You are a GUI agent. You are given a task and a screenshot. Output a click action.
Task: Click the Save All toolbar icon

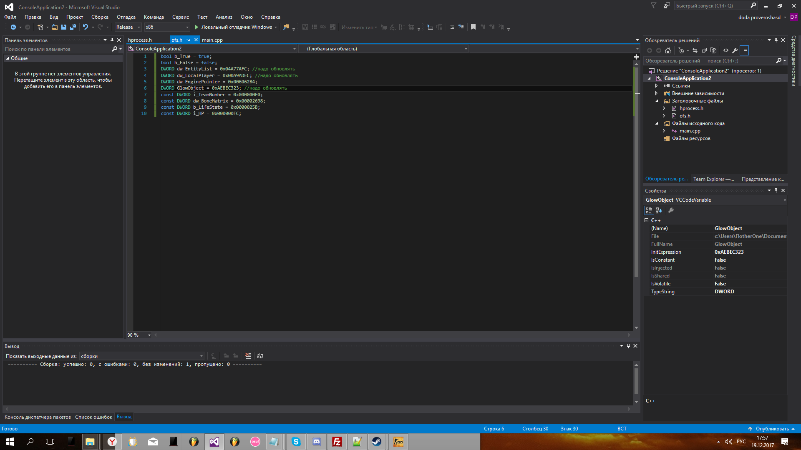(x=73, y=27)
